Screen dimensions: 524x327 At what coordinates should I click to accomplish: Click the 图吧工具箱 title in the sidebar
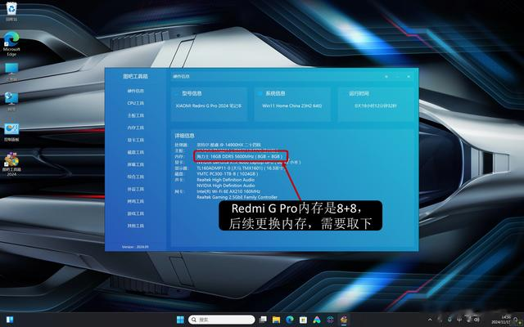[135, 76]
